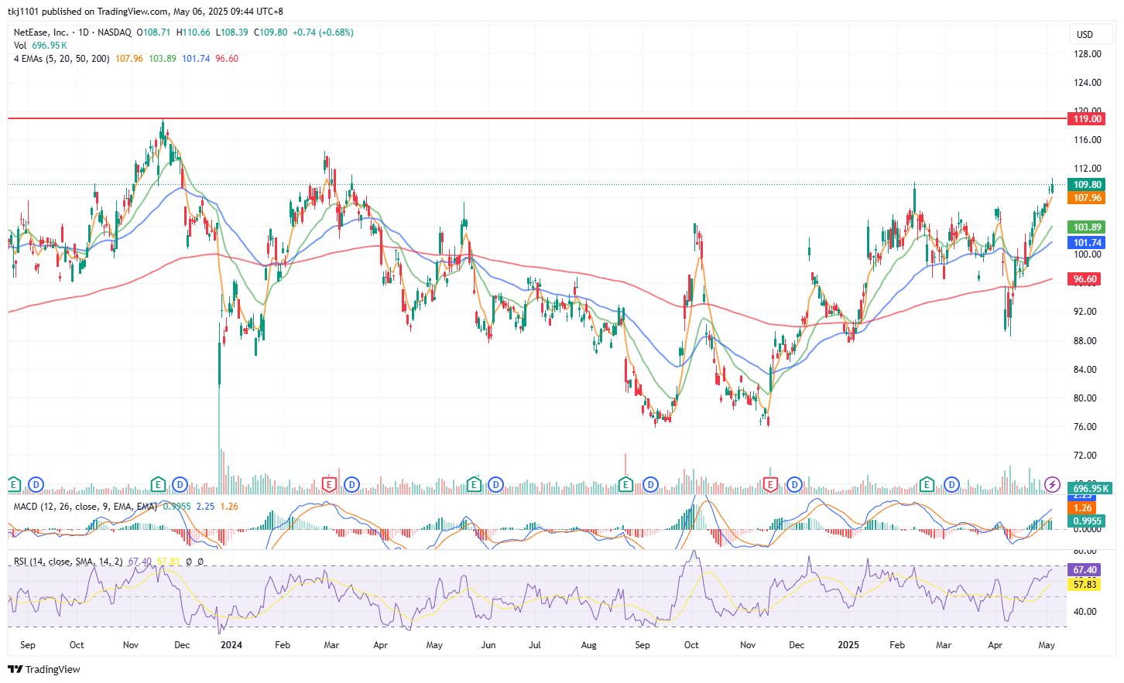Click the purple 67.40 RSI axis label

pyautogui.click(x=1085, y=570)
